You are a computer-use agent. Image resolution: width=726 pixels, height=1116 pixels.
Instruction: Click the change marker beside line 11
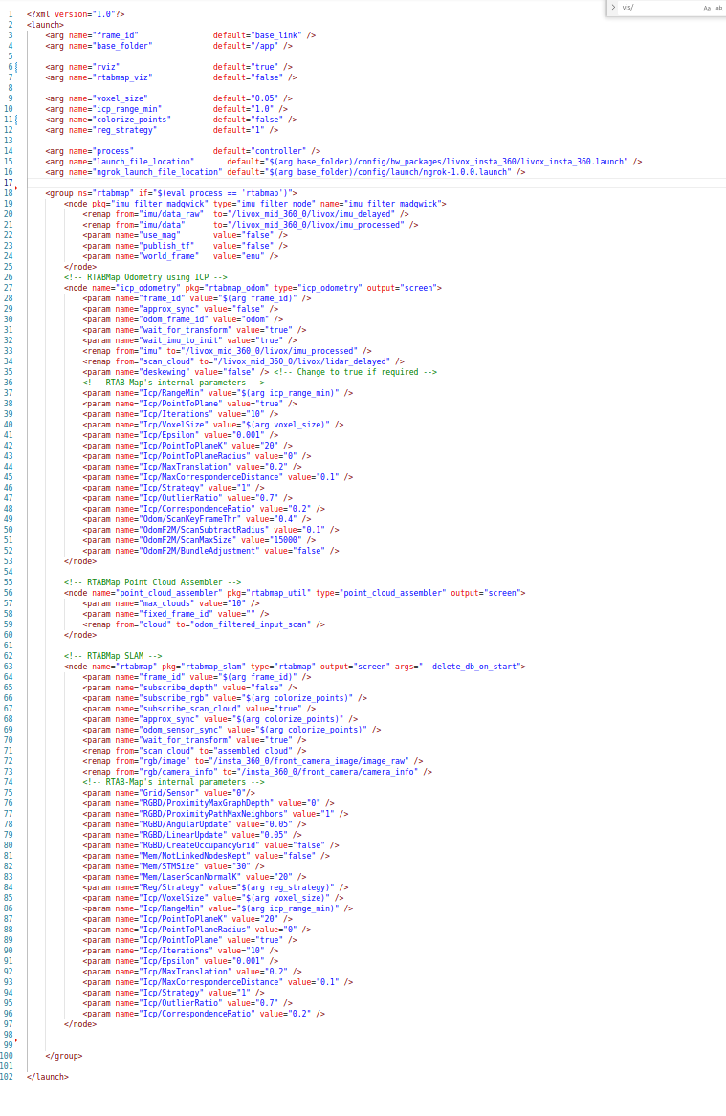[x=16, y=119]
